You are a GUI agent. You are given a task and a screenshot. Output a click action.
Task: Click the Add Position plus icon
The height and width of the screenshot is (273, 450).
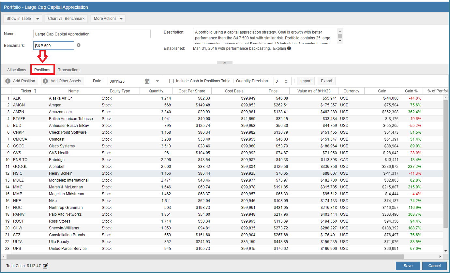coord(8,81)
